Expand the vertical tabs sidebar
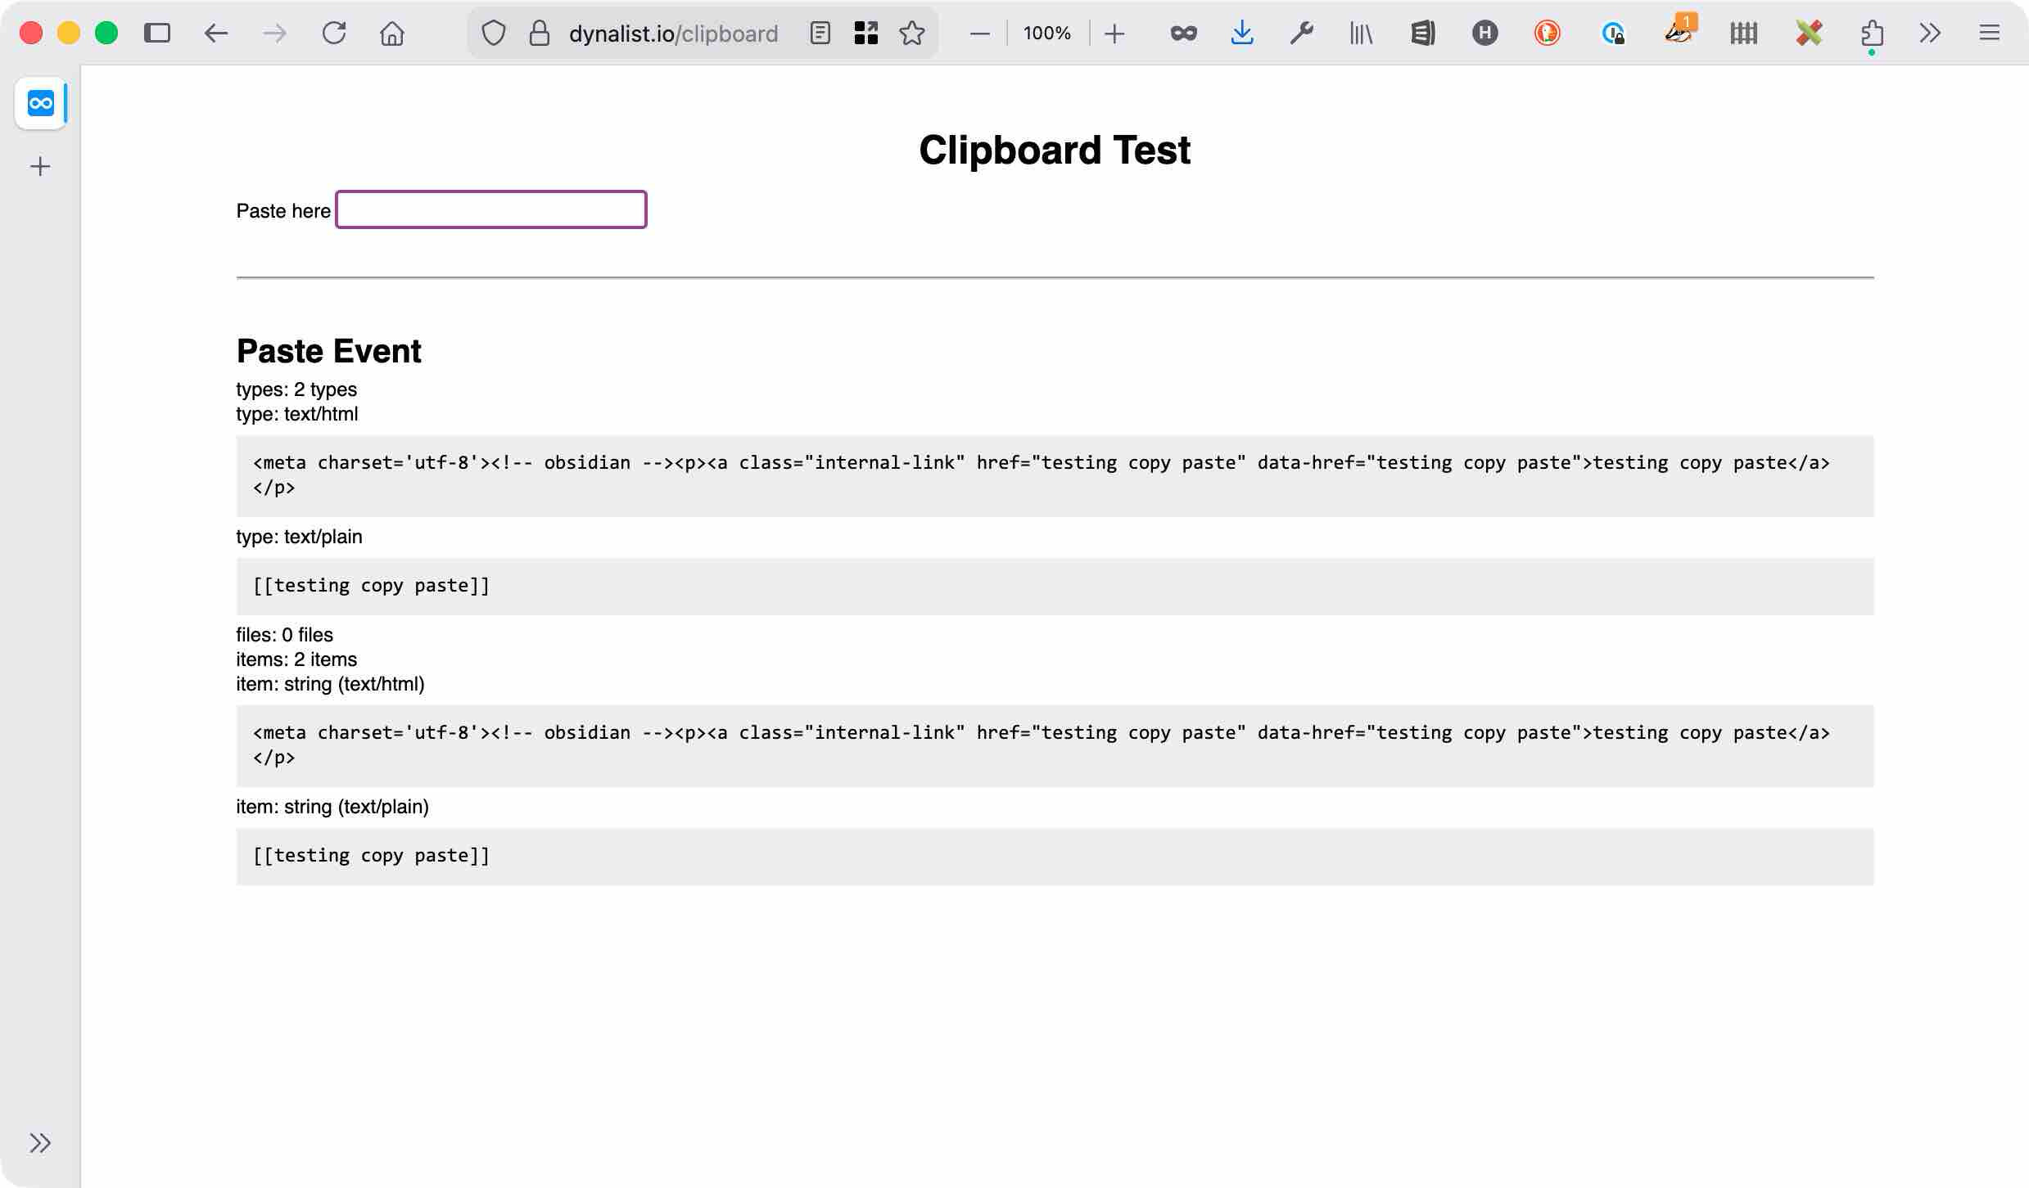This screenshot has width=2029, height=1188. [x=40, y=1142]
